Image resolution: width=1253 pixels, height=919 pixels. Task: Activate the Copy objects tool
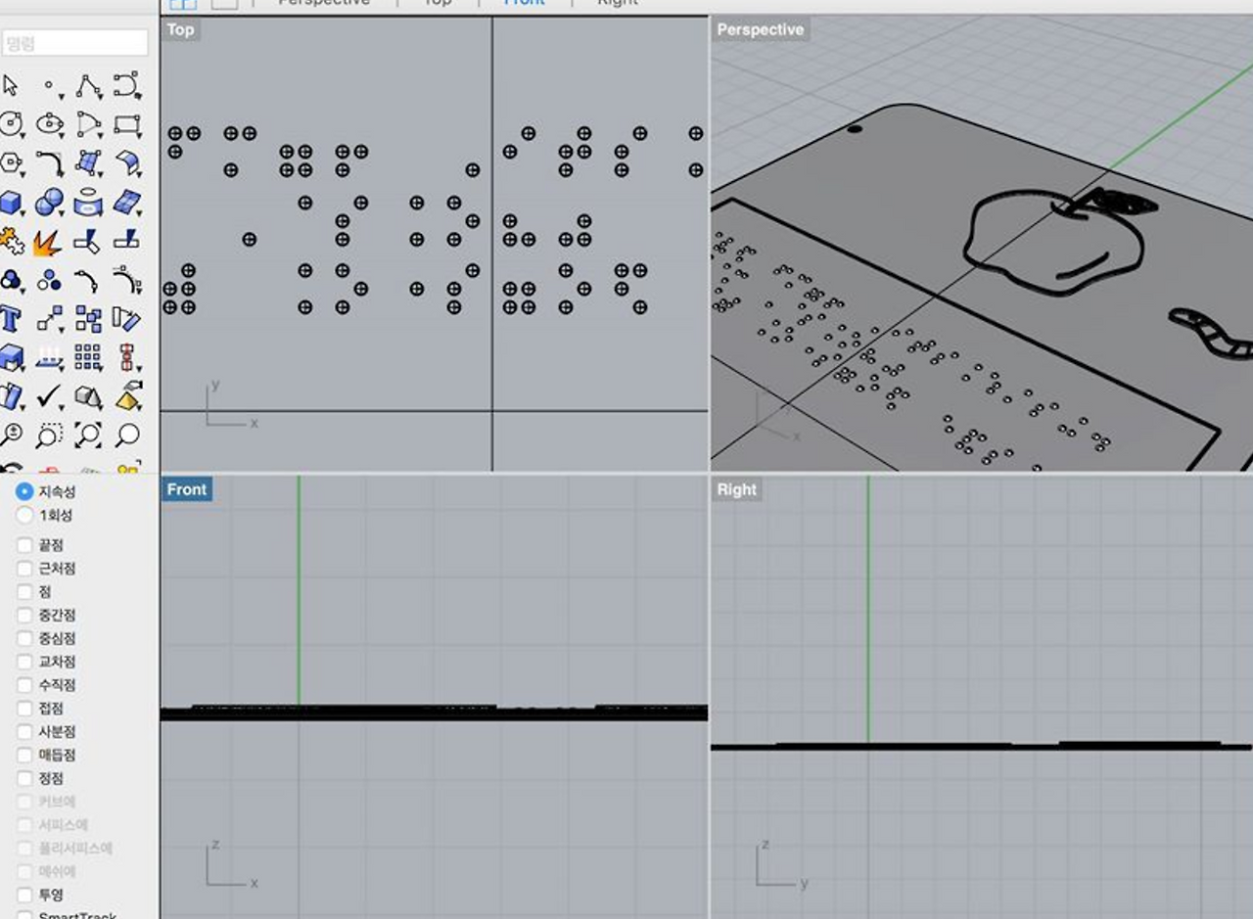click(x=88, y=319)
